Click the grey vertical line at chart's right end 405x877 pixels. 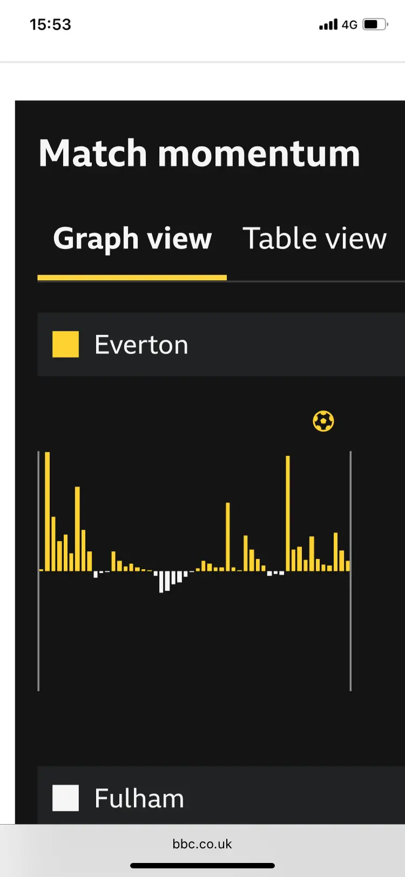[350, 570]
